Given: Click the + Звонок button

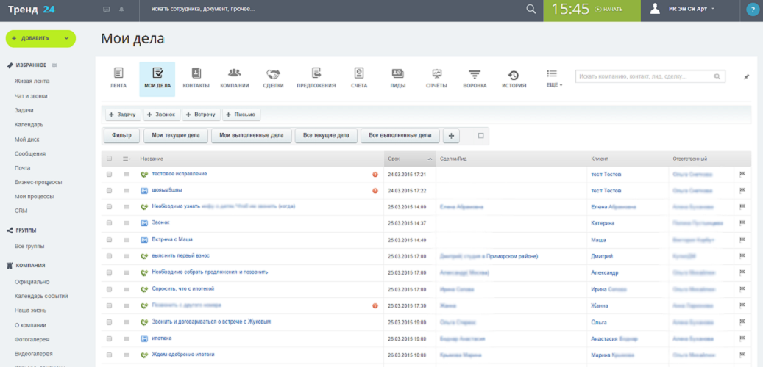Looking at the screenshot, I should 161,115.
